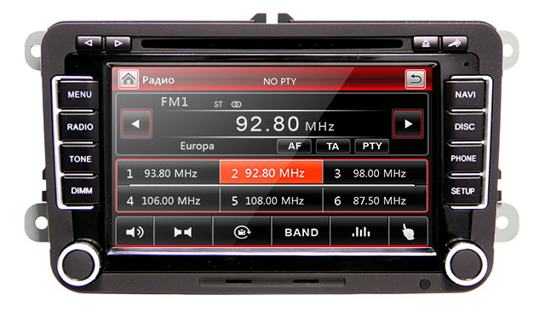Hit the disc eject triangle button
The image size is (545, 312).
426,43
